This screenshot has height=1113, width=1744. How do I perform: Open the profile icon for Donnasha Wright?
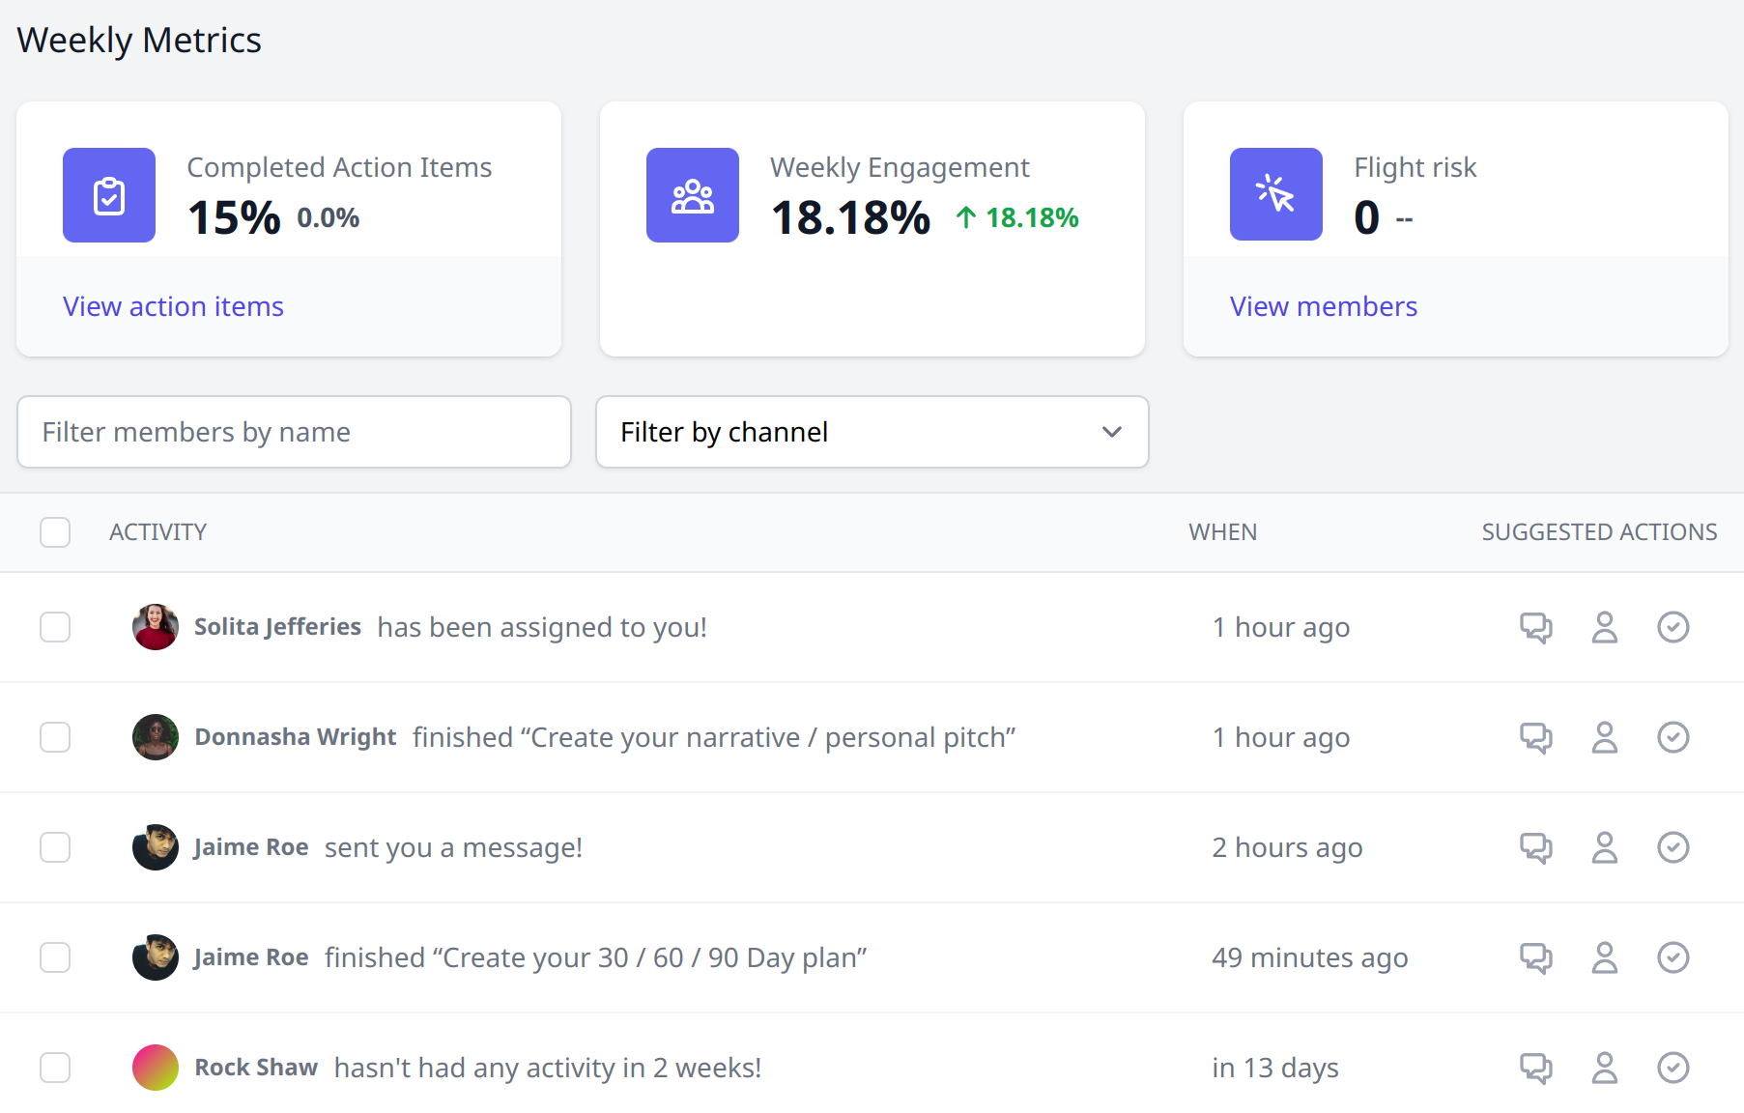pyautogui.click(x=1605, y=738)
